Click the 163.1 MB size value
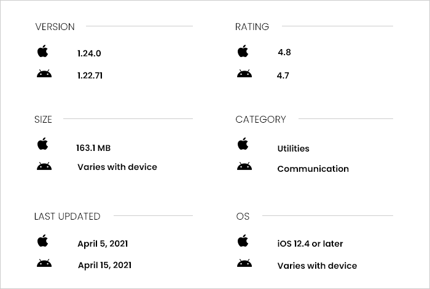 (93, 148)
